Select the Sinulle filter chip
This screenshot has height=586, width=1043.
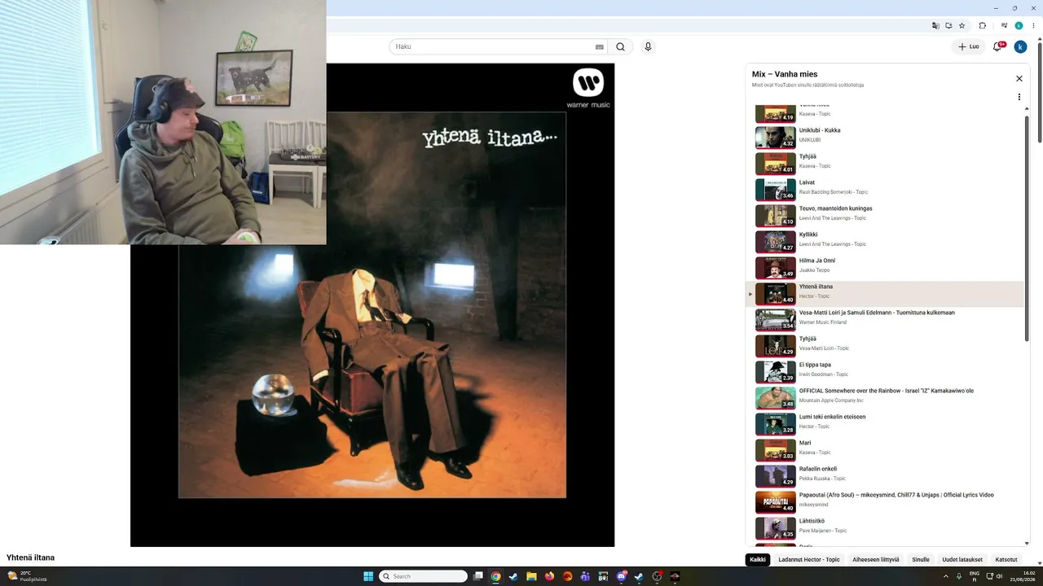tap(921, 559)
